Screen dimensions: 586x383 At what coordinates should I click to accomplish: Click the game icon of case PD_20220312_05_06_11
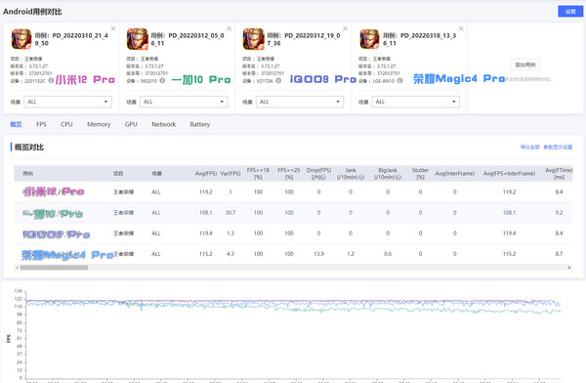pos(137,39)
